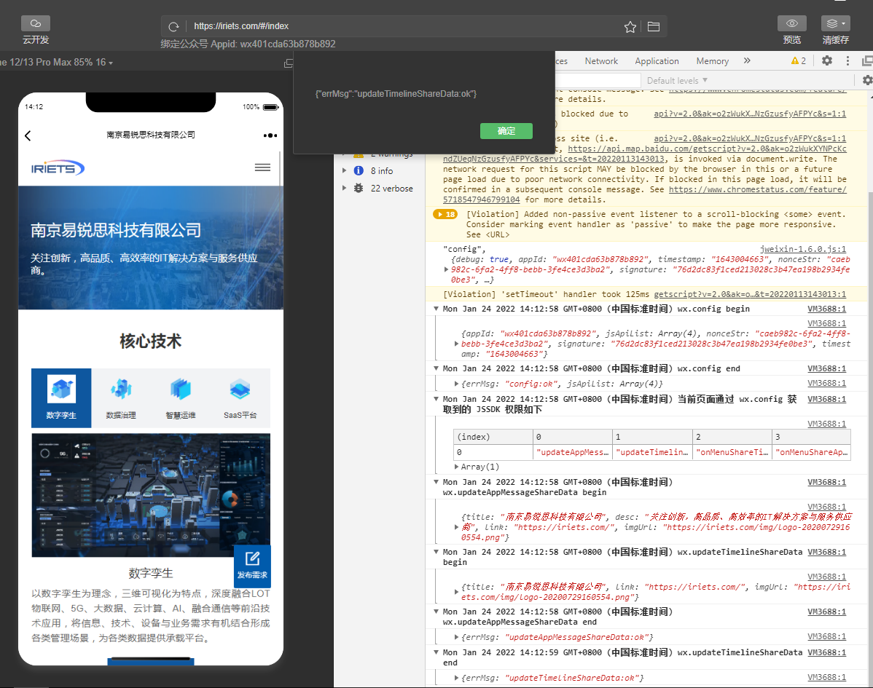Switch to the Memory tab
The image size is (873, 688).
coord(712,61)
